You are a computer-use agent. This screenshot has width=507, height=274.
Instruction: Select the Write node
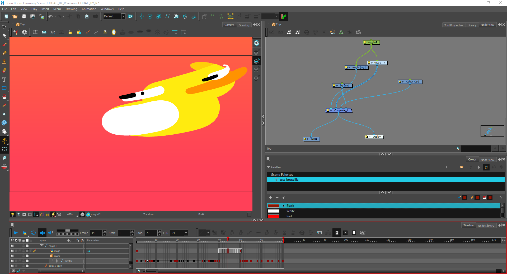pyautogui.click(x=312, y=139)
